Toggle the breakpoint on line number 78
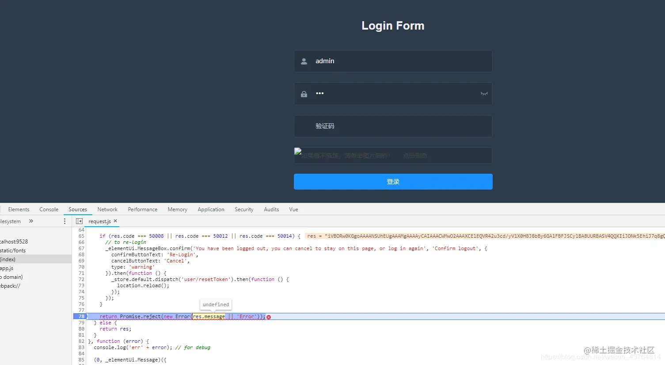 (80, 316)
